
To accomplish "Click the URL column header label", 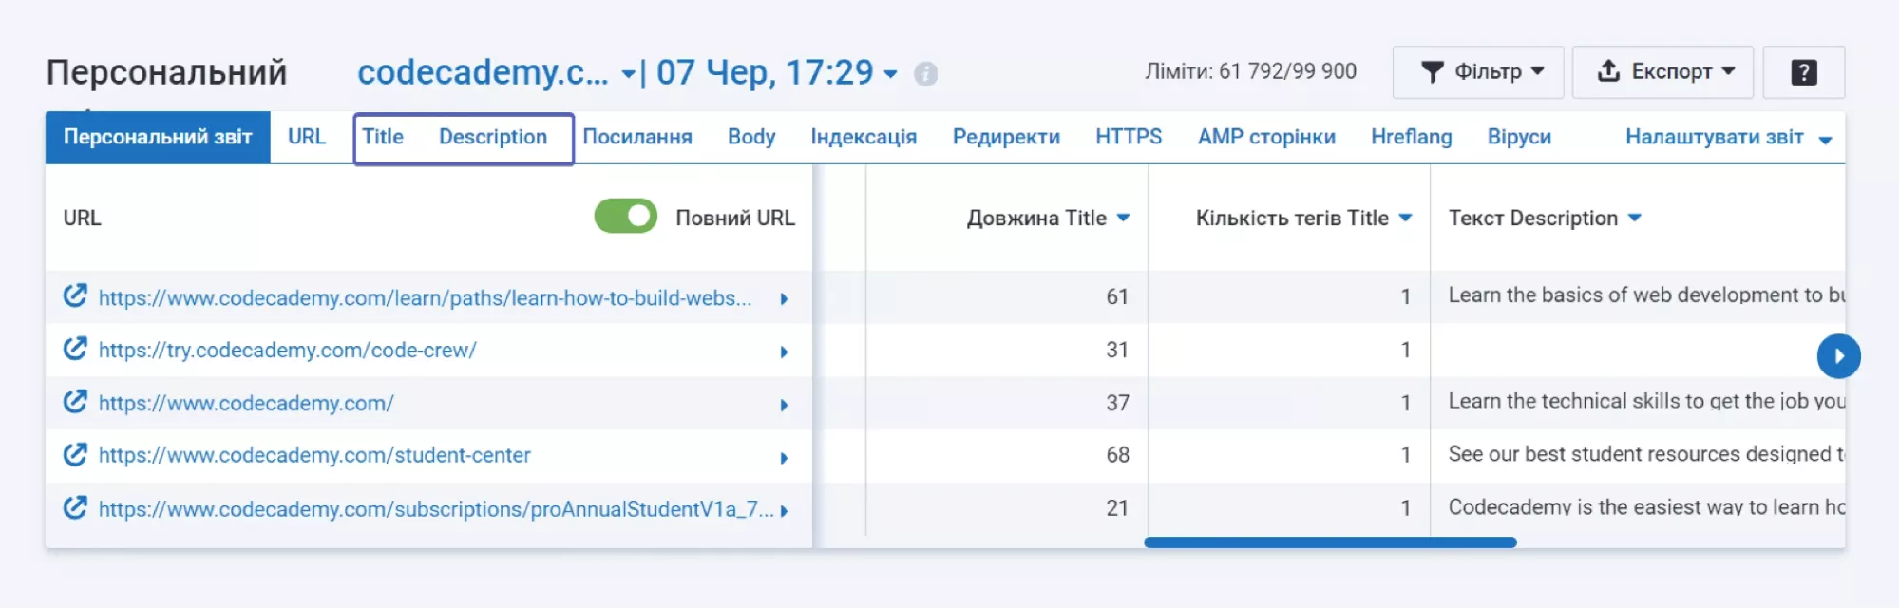I will click(x=82, y=218).
